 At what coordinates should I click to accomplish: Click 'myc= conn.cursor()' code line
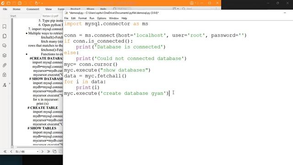tap(91, 64)
